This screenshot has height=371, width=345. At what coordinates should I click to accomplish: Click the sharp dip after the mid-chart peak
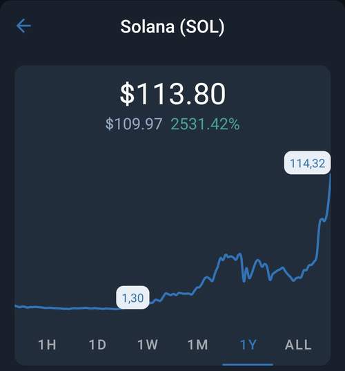click(244, 282)
